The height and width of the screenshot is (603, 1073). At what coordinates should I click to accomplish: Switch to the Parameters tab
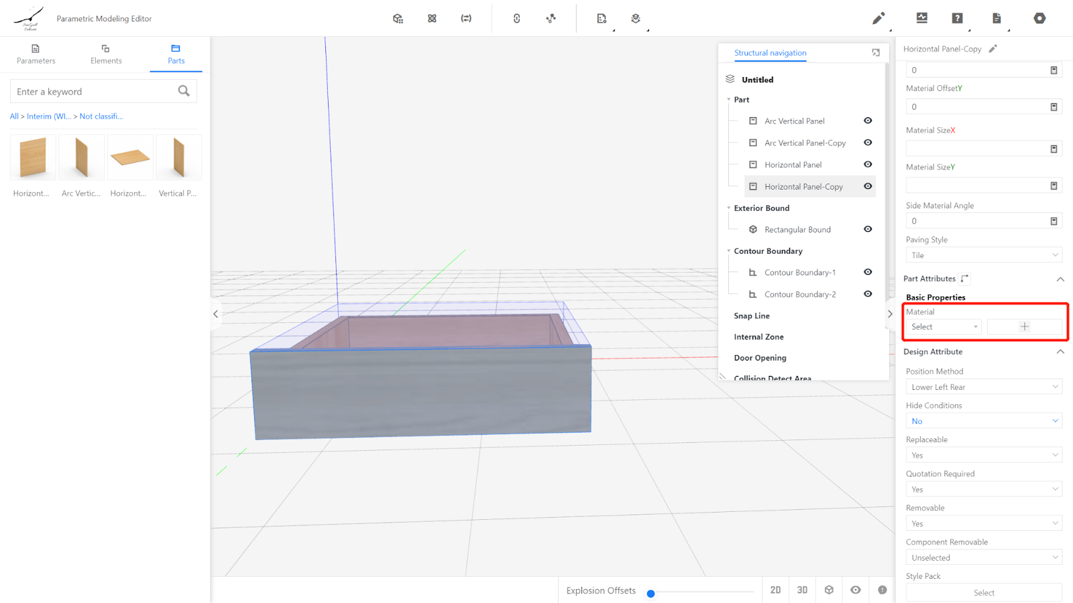36,54
